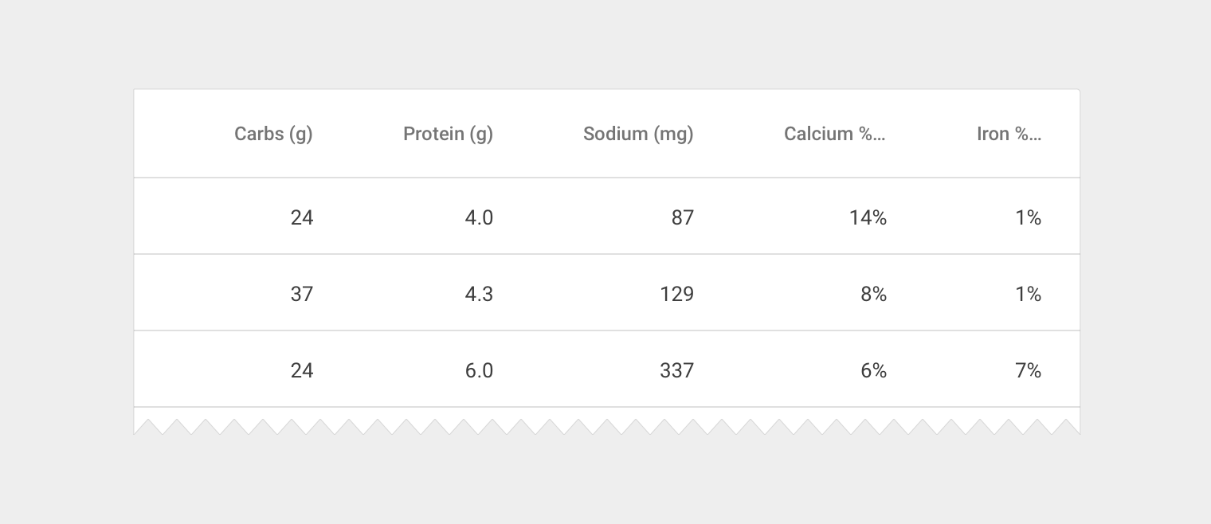This screenshot has width=1211, height=524.
Task: Click the sodium cell showing 337
Action: coord(676,370)
